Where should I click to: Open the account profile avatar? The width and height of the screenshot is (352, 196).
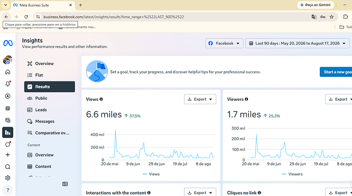tap(8, 60)
